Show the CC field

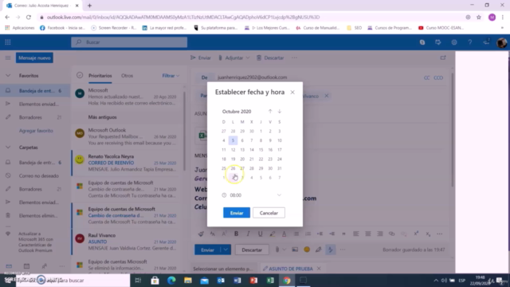tap(427, 78)
